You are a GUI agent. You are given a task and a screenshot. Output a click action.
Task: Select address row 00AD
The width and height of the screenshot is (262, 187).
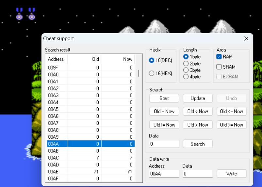pos(91,164)
